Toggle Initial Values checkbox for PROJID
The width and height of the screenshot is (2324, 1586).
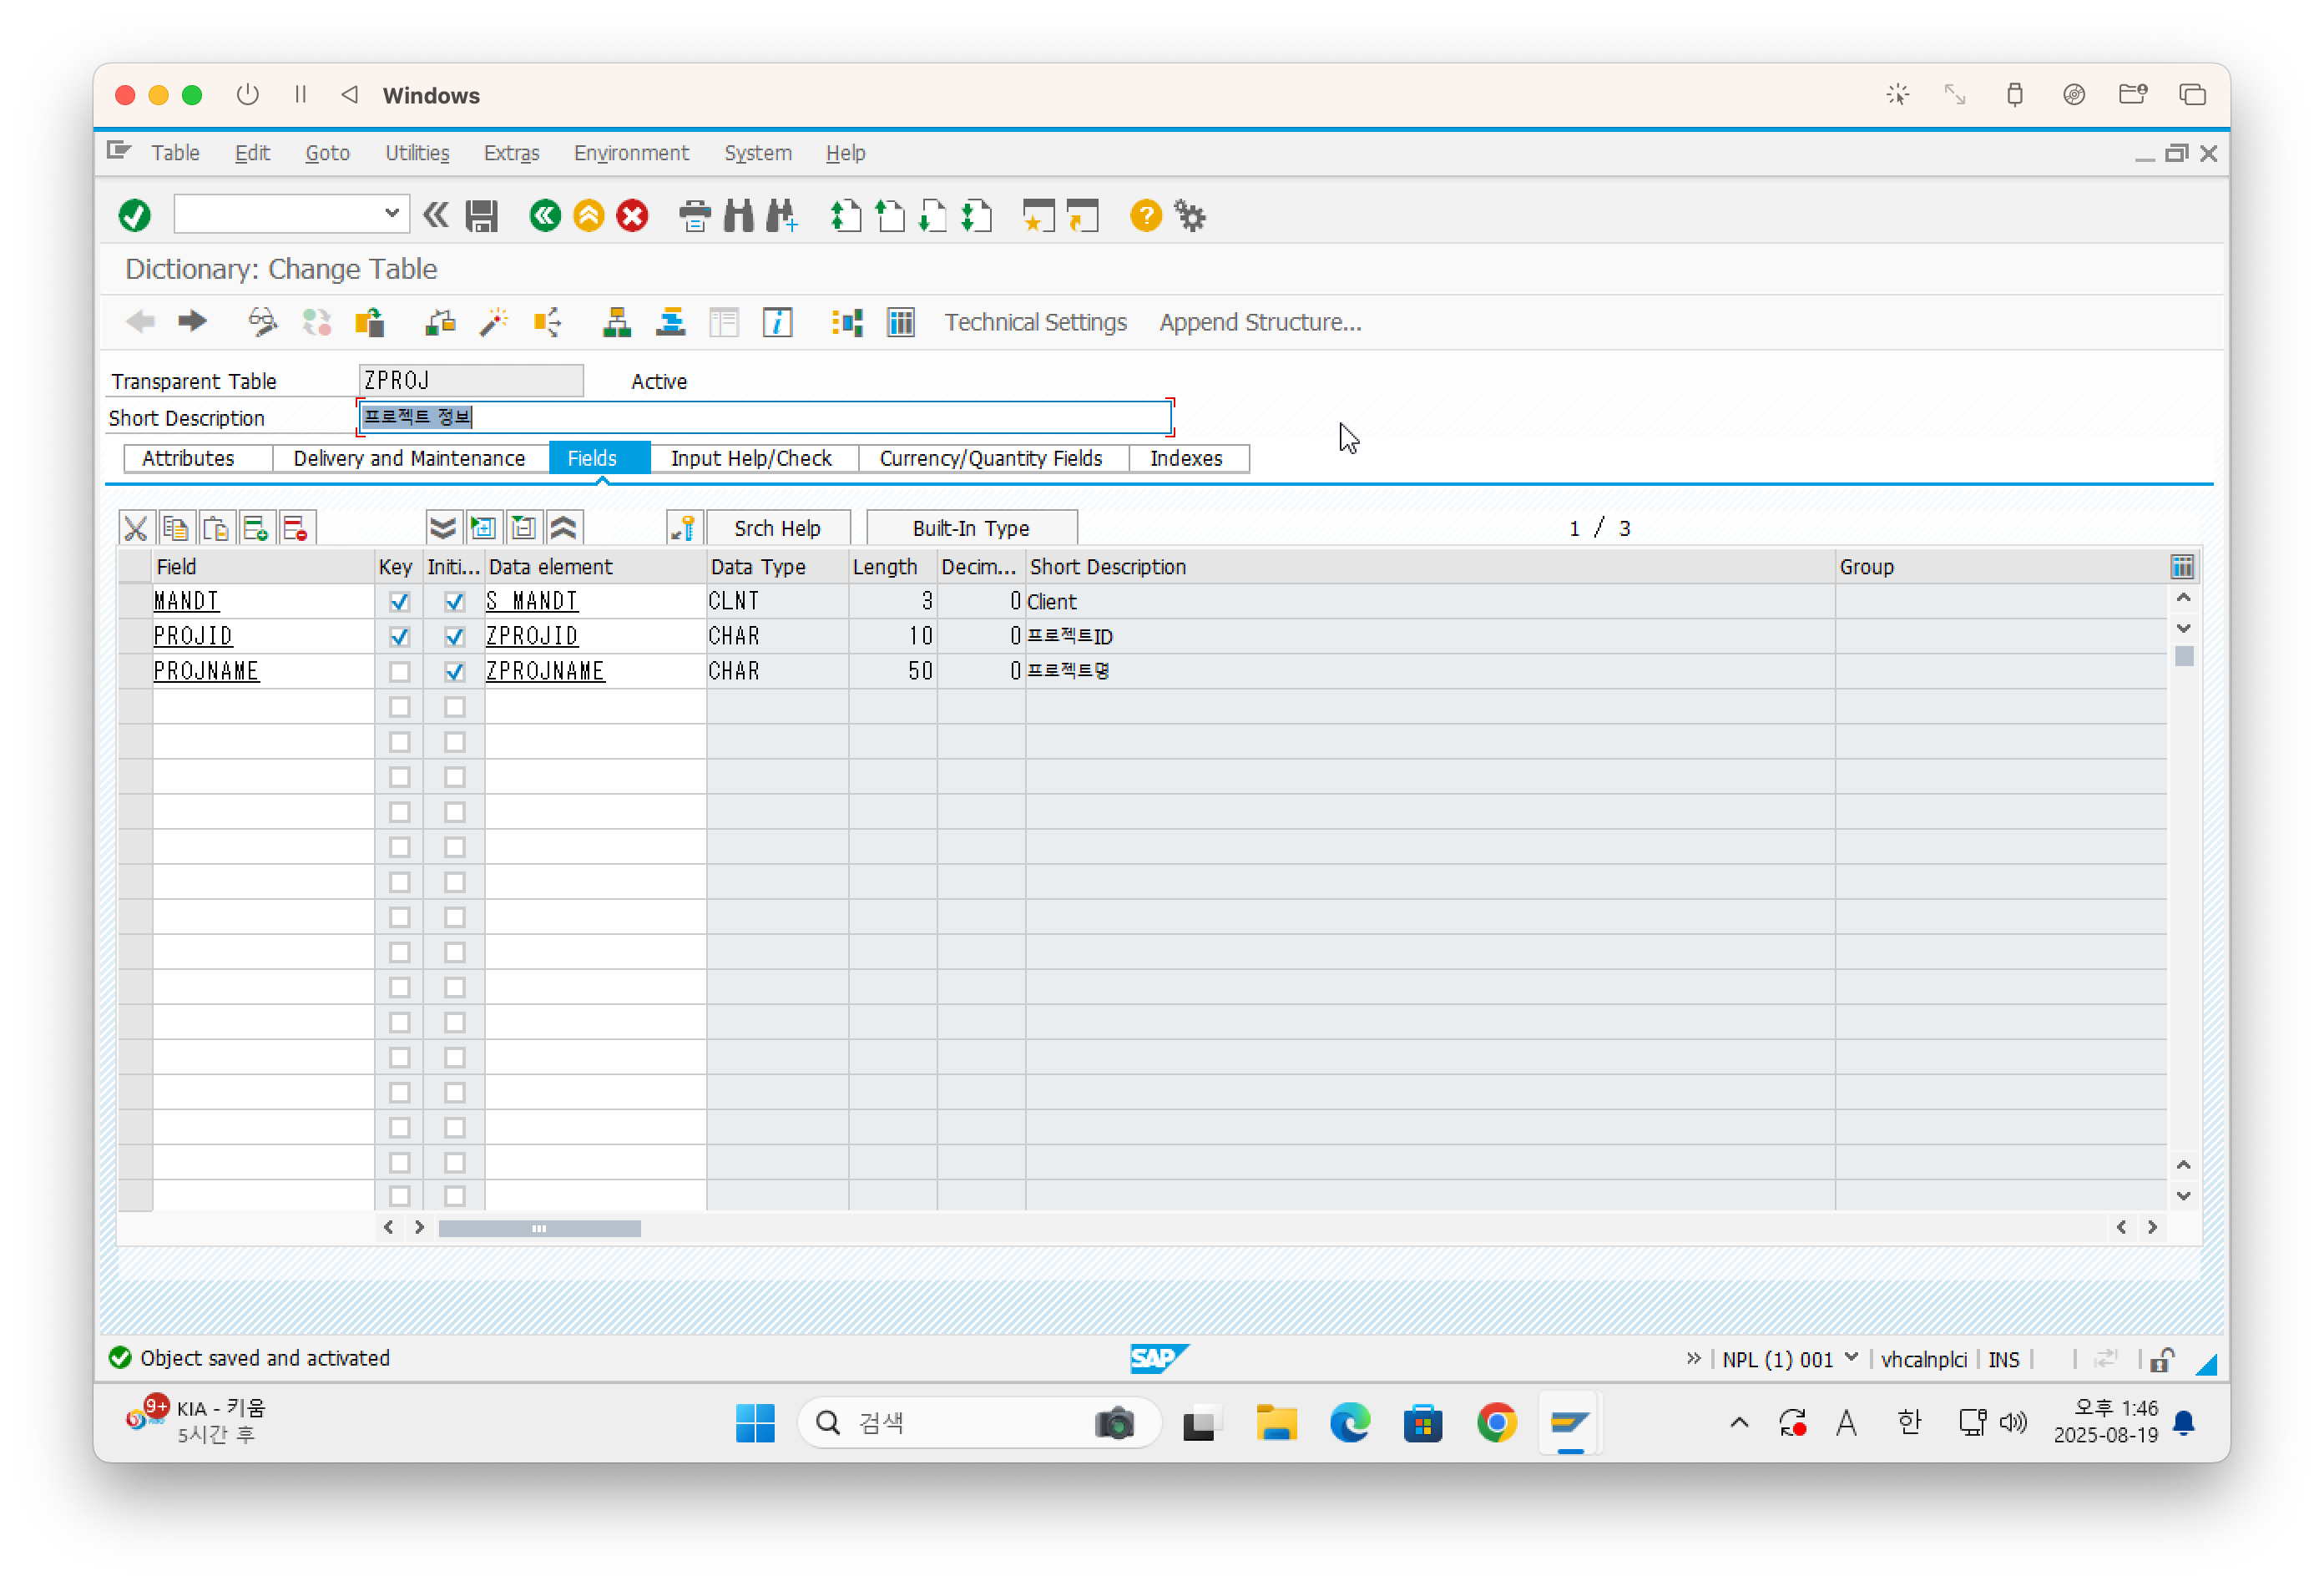point(454,637)
